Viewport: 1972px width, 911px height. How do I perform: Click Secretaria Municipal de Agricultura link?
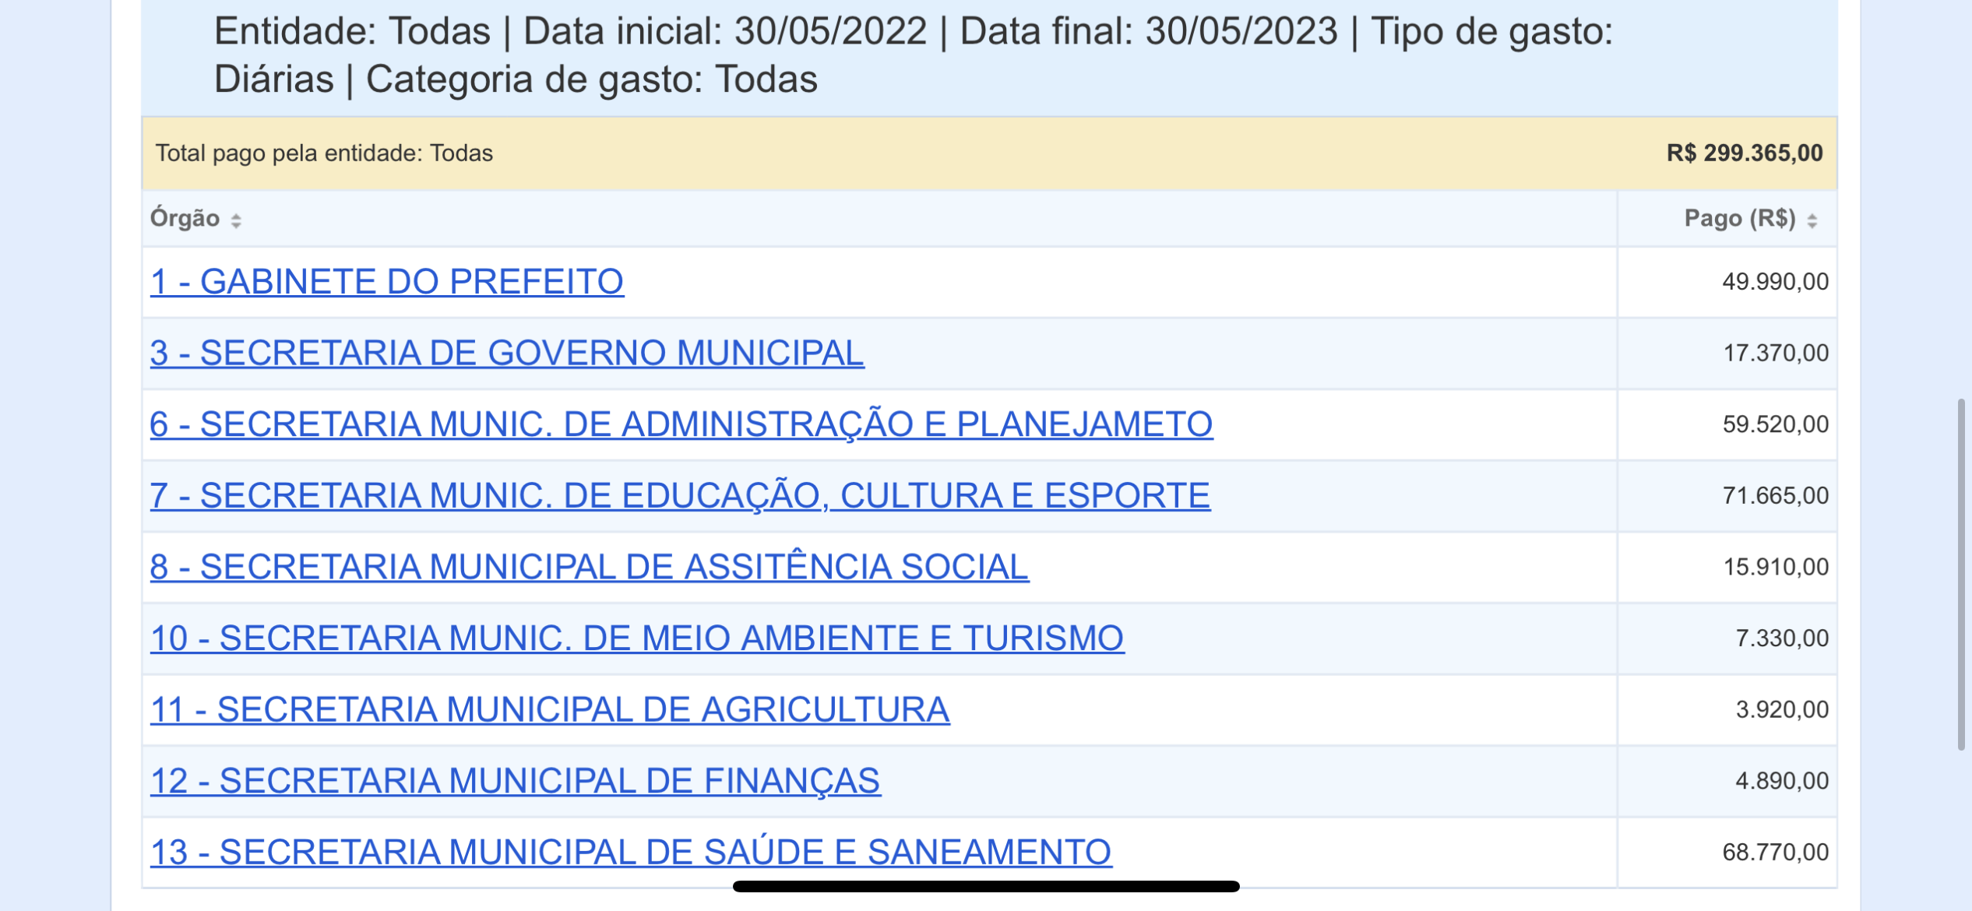coord(549,710)
